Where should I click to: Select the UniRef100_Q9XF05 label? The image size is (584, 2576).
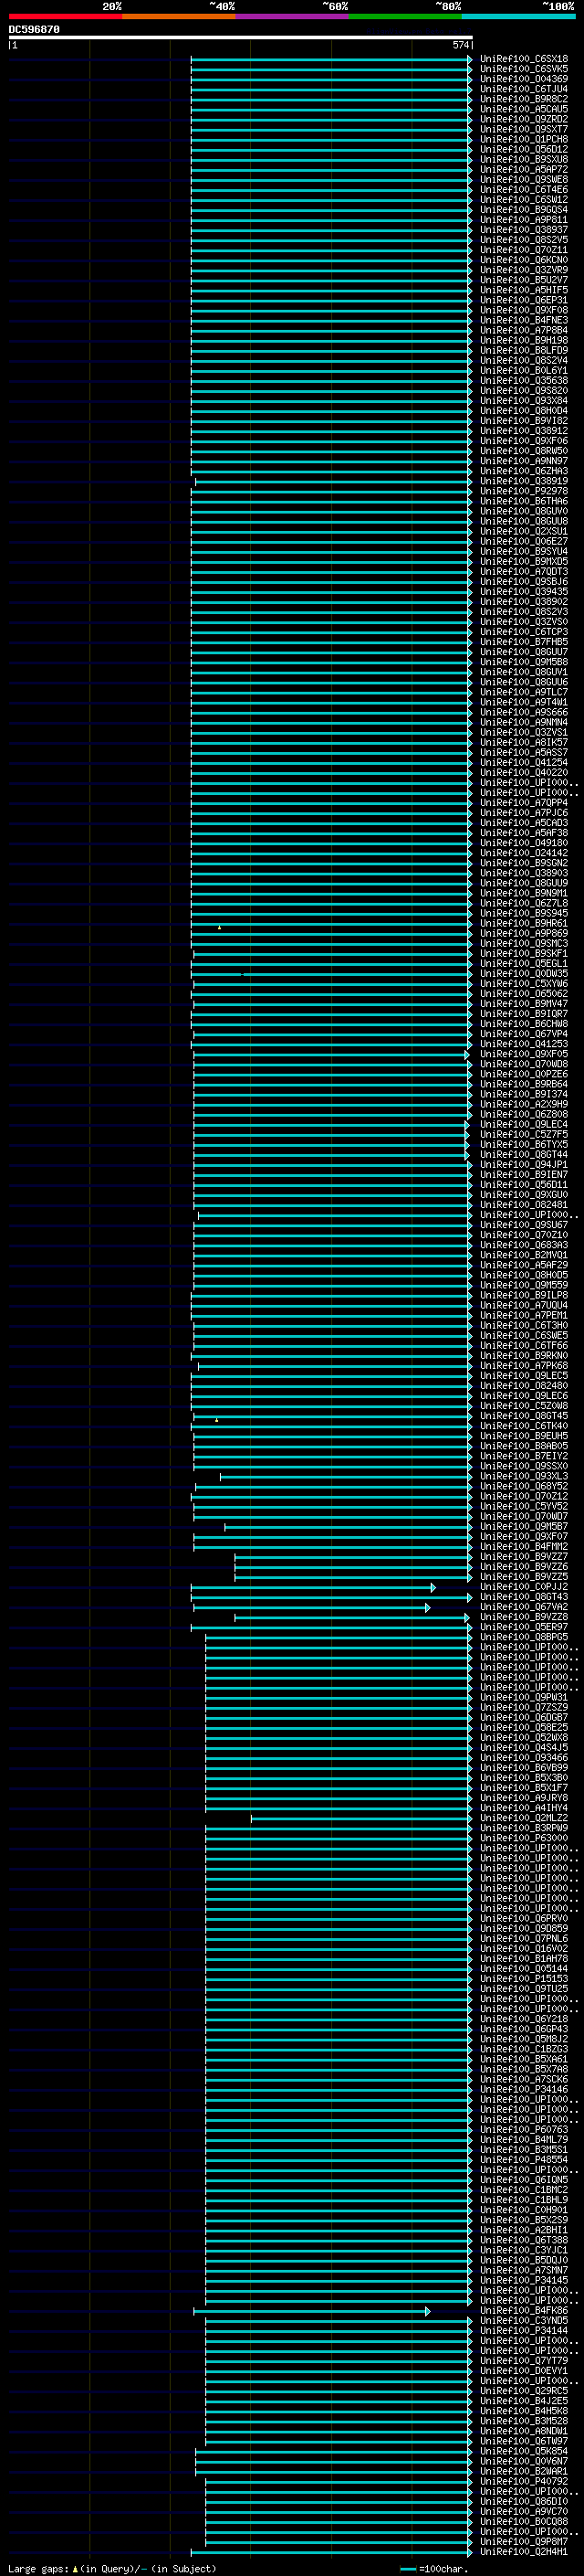524,1054
